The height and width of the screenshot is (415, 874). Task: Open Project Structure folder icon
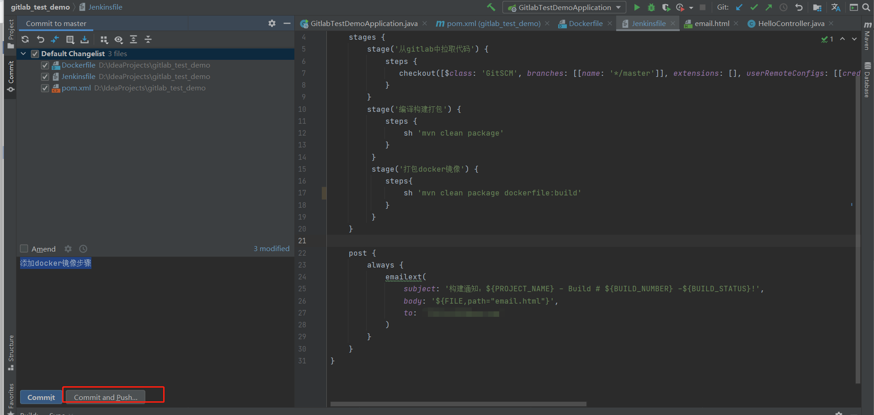point(817,7)
